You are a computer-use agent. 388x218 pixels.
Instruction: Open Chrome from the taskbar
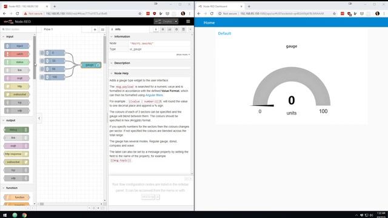point(24,215)
